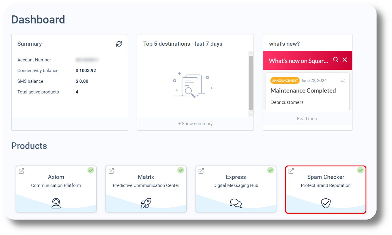
Task: Click the Top 5 destinations panel title
Action: [183, 44]
